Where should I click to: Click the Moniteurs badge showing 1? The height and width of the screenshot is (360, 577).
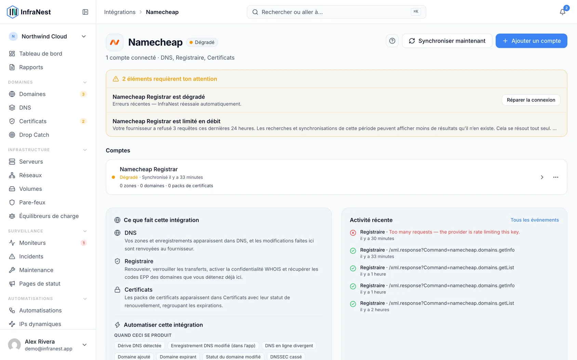83,243
